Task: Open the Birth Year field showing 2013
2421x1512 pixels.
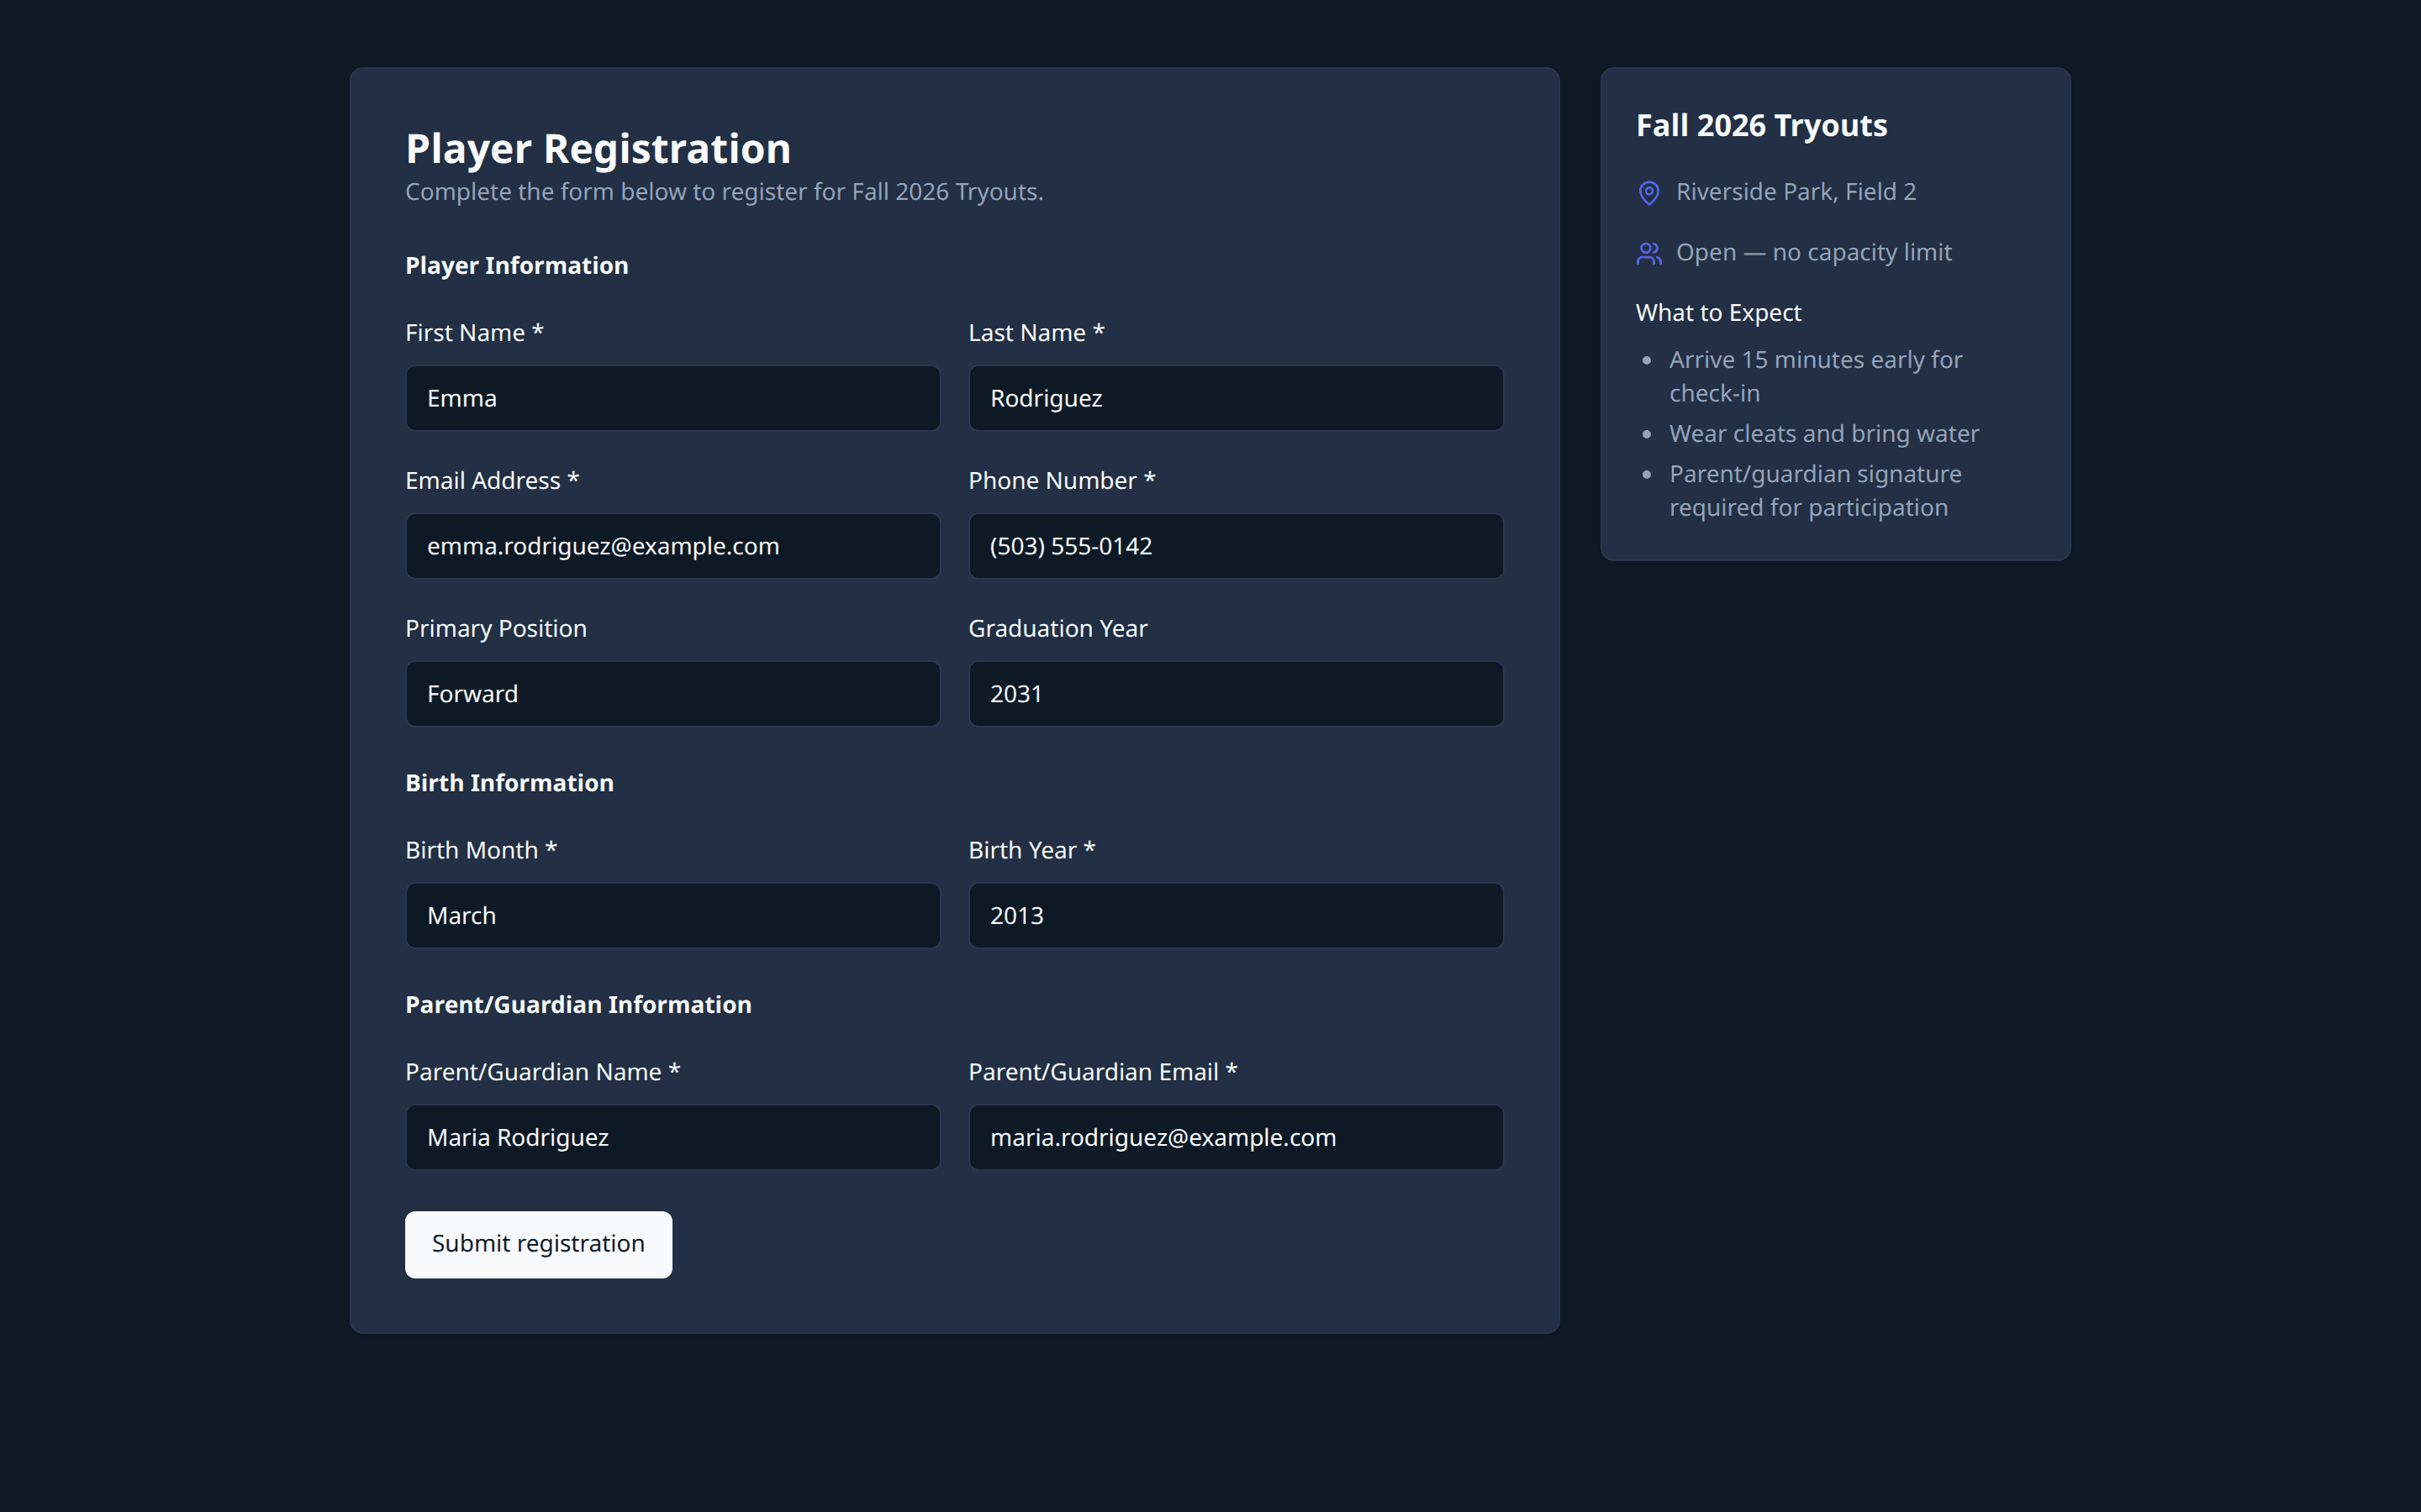Action: coord(1236,915)
